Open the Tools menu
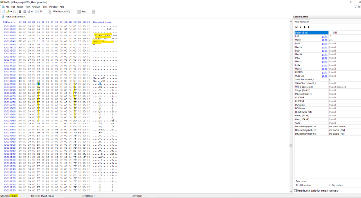The image size is (361, 198). 45,7
